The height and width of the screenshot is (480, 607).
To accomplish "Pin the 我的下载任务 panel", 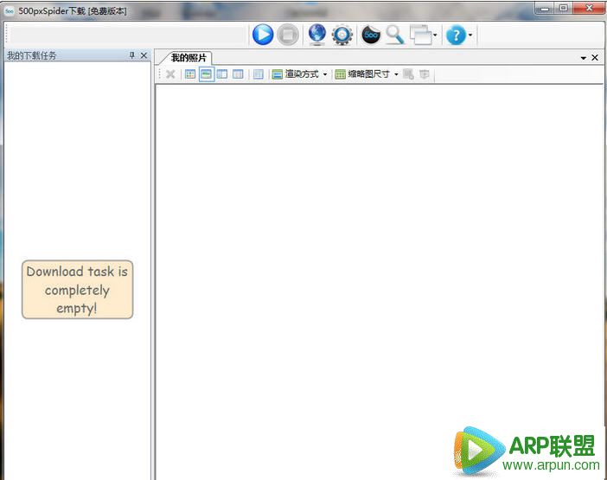I will [x=131, y=55].
